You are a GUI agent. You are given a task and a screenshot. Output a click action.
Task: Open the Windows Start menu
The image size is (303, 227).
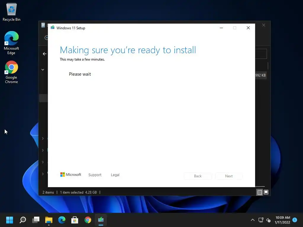tap(9, 220)
